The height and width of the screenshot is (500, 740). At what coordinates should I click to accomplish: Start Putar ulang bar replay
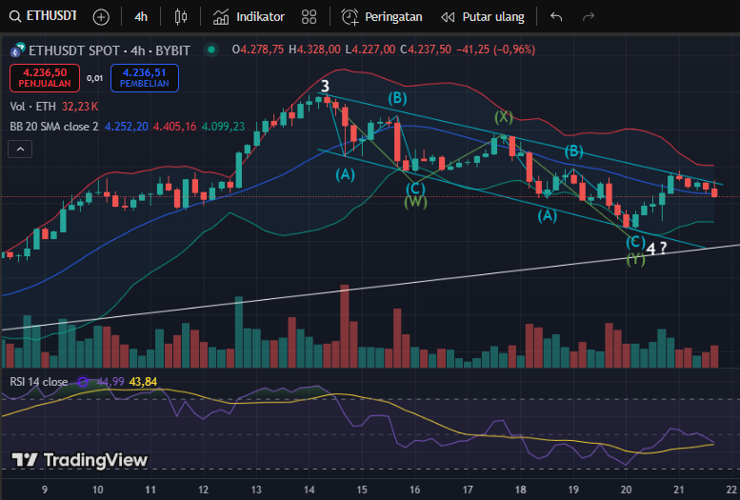point(483,17)
